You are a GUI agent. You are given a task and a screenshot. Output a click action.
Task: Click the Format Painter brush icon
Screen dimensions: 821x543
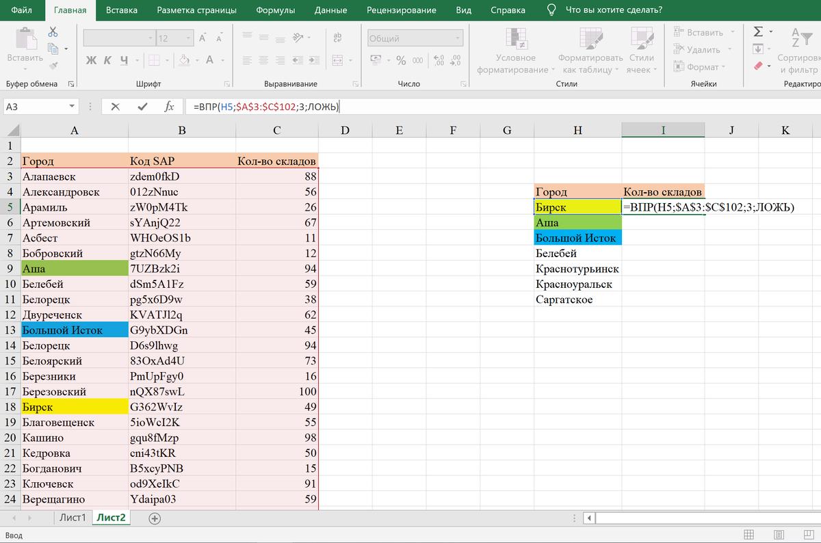[53, 66]
